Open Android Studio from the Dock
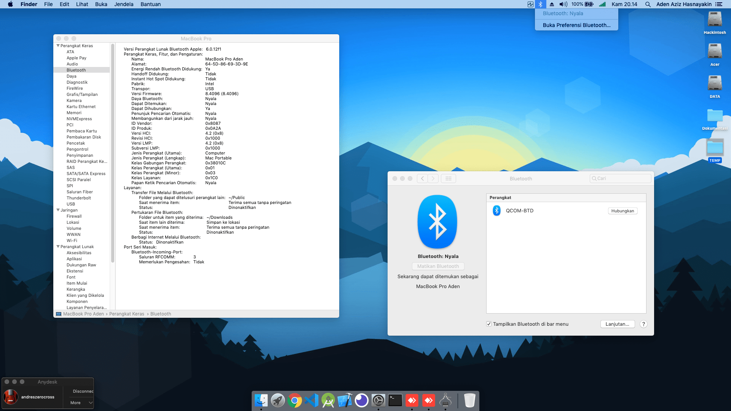Screen dimensions: 731x411 (x=328, y=400)
